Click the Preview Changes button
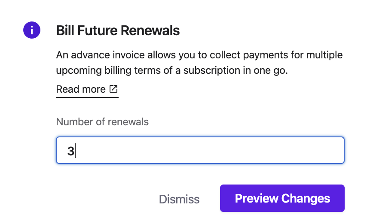The width and height of the screenshot is (367, 224). [x=282, y=198]
